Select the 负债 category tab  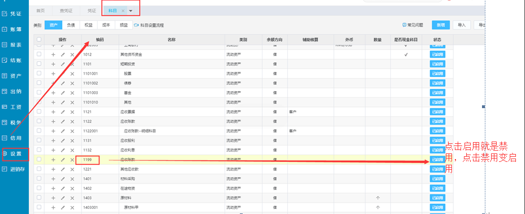point(71,25)
